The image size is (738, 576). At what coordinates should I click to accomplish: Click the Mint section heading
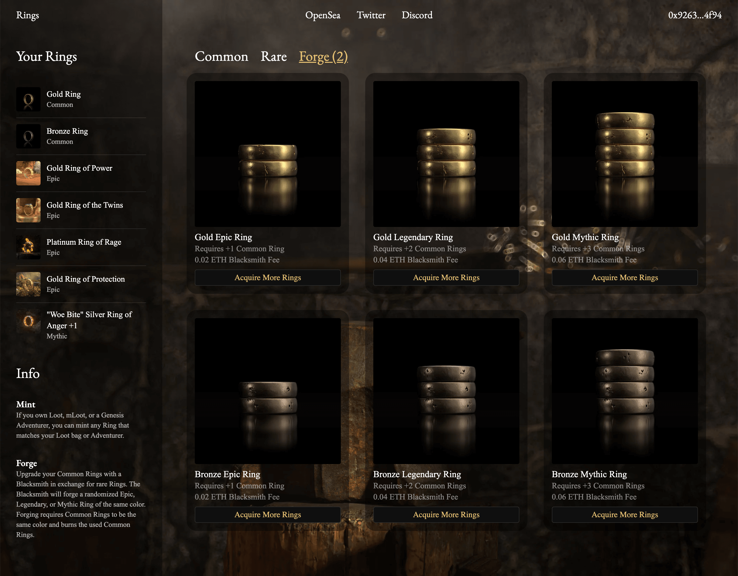click(x=26, y=405)
